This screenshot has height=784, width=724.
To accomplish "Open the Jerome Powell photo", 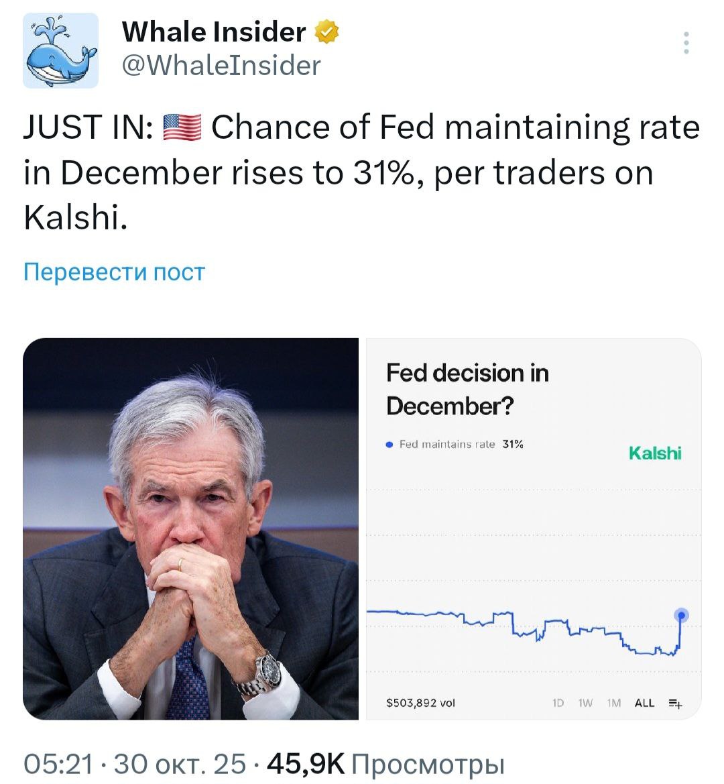I will pos(191,528).
